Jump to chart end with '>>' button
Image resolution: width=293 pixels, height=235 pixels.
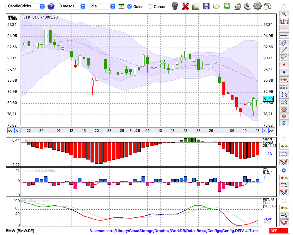(x=271, y=131)
